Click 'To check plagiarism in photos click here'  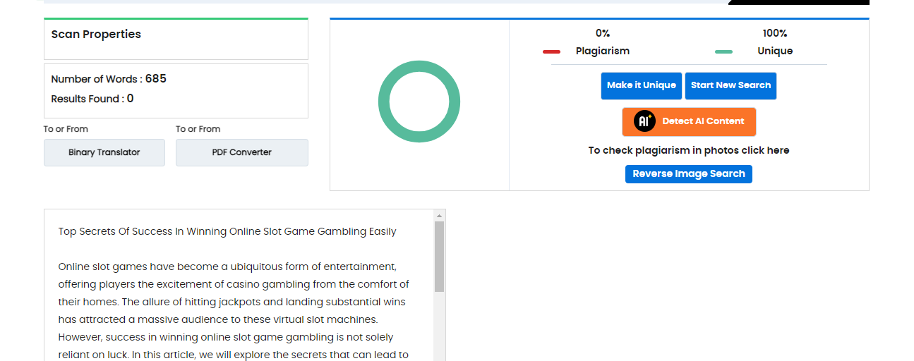689,150
